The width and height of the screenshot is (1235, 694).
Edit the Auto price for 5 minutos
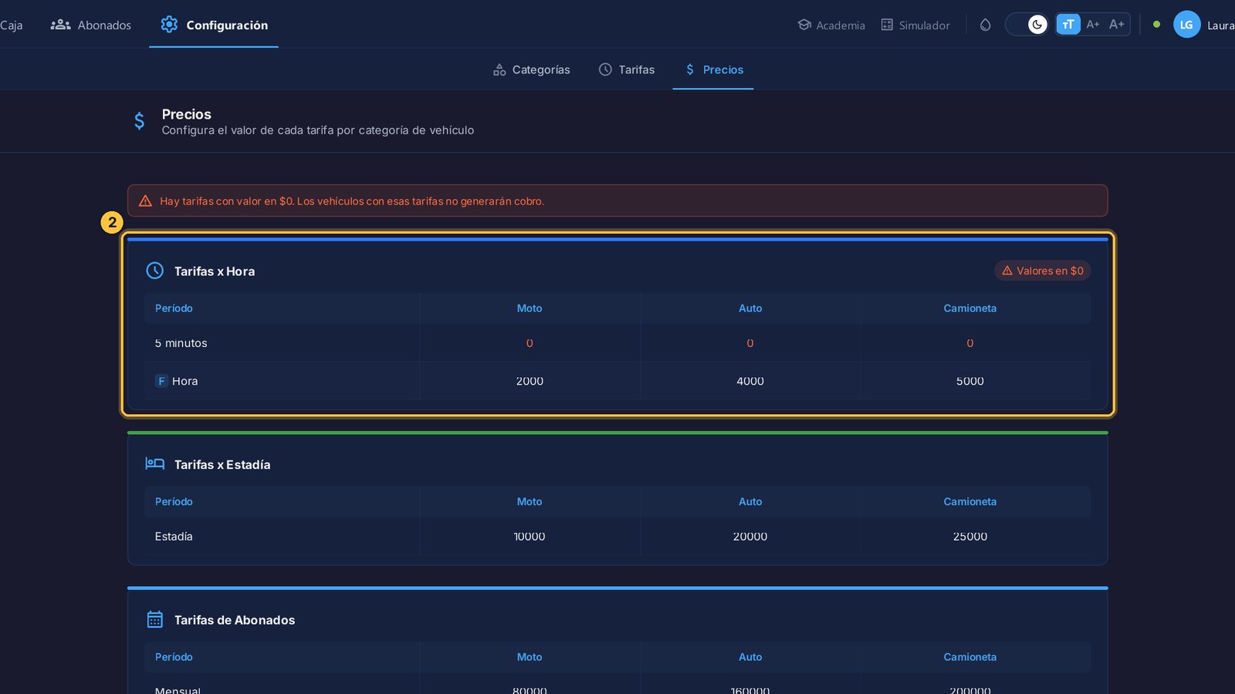(750, 343)
